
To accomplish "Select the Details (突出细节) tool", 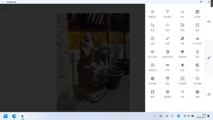I will [x=167, y=14].
